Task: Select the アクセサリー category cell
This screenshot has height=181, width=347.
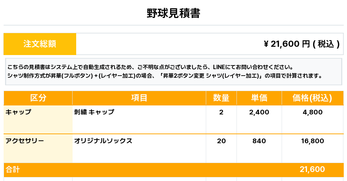Action: click(x=38, y=148)
